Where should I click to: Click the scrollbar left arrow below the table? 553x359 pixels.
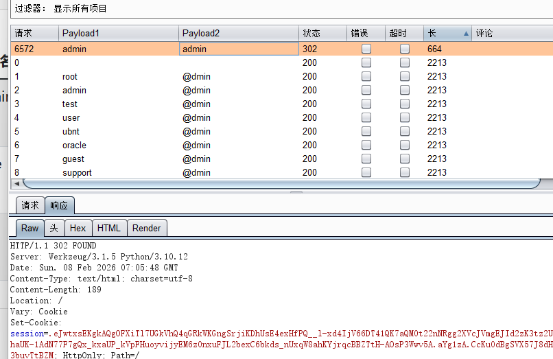(x=16, y=183)
